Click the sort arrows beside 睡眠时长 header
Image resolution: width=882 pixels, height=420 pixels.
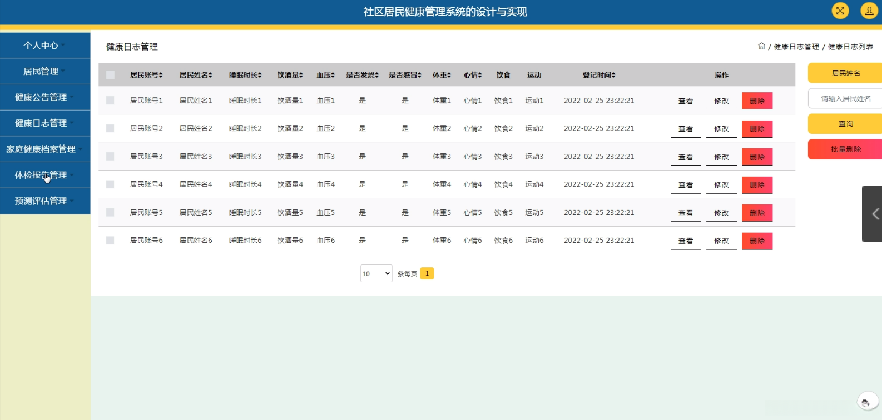click(x=260, y=75)
